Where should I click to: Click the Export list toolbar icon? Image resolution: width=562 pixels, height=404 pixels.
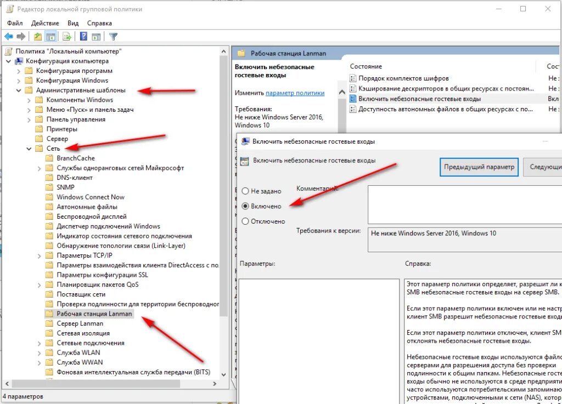pos(67,37)
